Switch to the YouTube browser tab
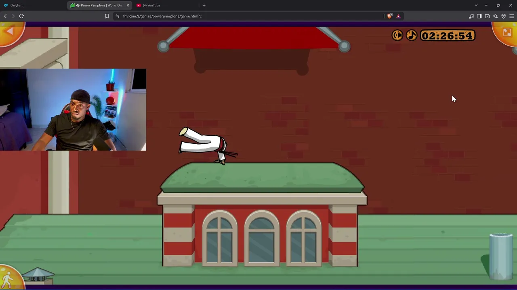Viewport: 517px width, 290px height. point(166,5)
